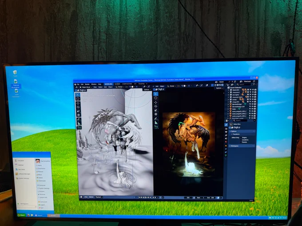The image size is (302, 226).
Task: Select the Rotate tool in rendered viewport
Action: (x=155, y=106)
